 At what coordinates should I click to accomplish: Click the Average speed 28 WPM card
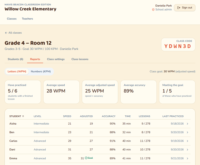point(61,92)
